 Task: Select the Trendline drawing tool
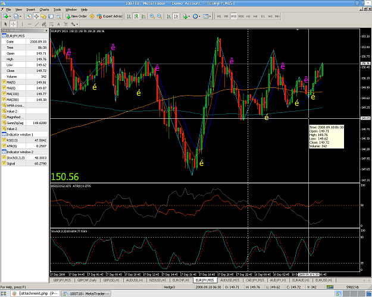[x=37, y=24]
